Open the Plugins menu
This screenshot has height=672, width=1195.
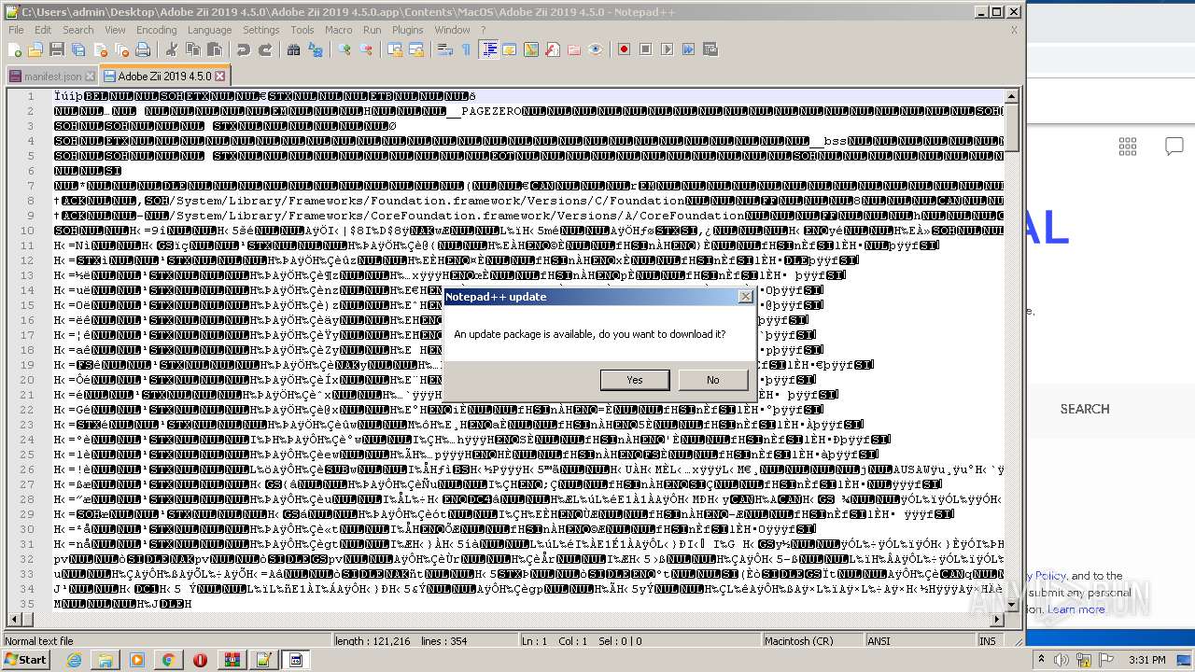point(407,30)
